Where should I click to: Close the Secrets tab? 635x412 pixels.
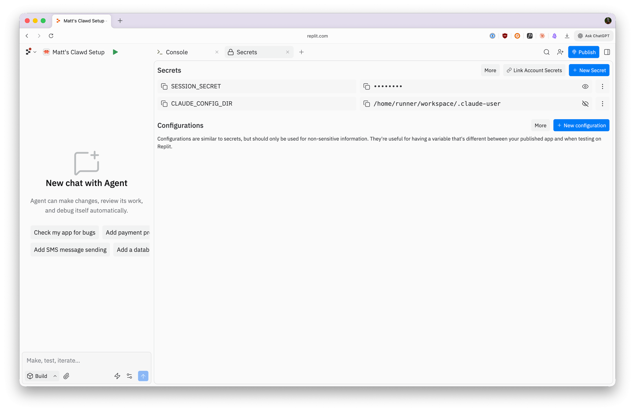point(288,52)
